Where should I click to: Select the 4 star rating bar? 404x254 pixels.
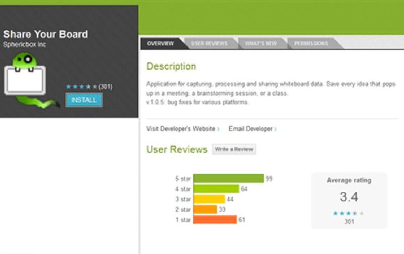coord(216,189)
